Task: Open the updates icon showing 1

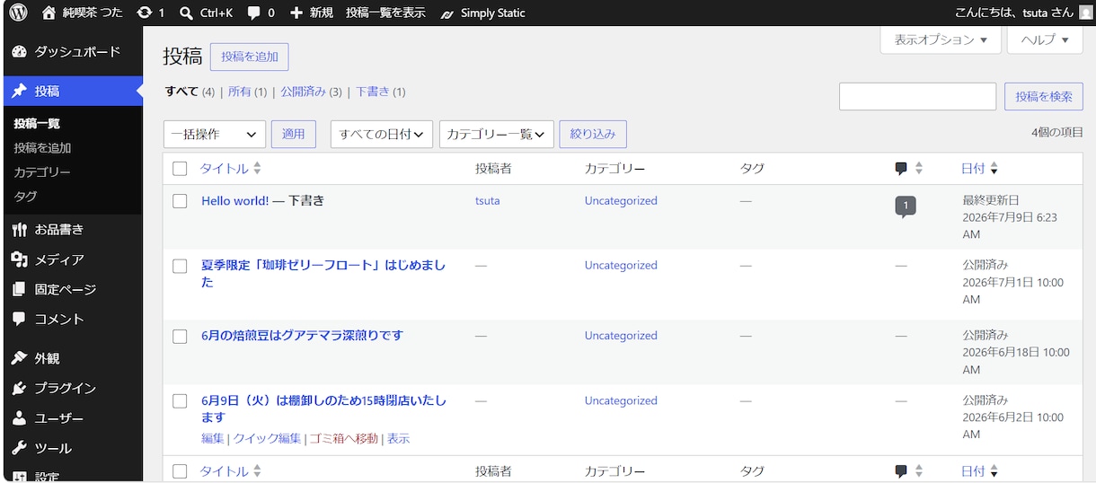Action: pyautogui.click(x=144, y=13)
